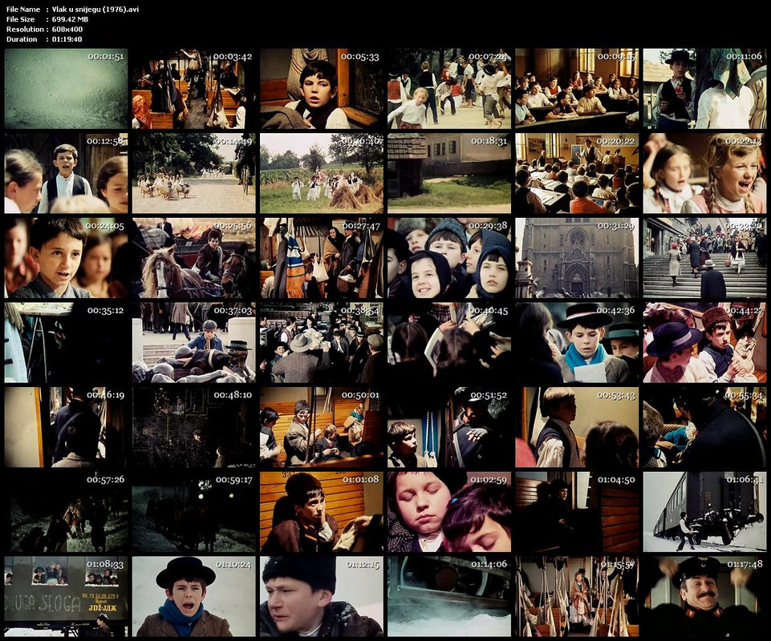
Task: Click the dark thumbnail stamped 00:48:10
Action: 193,427
